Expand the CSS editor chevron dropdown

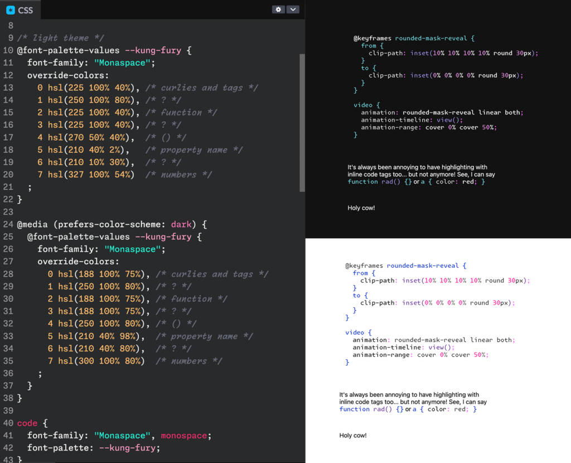293,9
